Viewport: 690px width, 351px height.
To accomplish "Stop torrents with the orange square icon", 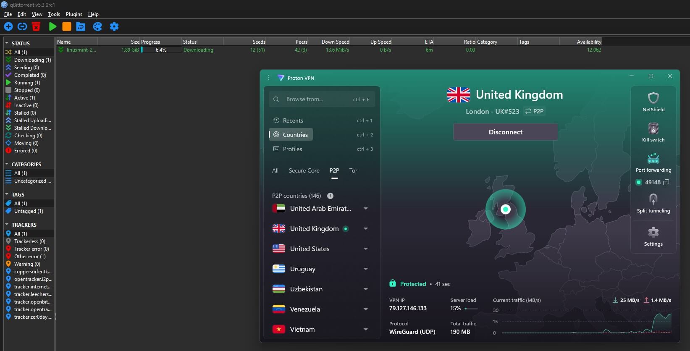I will (x=66, y=27).
